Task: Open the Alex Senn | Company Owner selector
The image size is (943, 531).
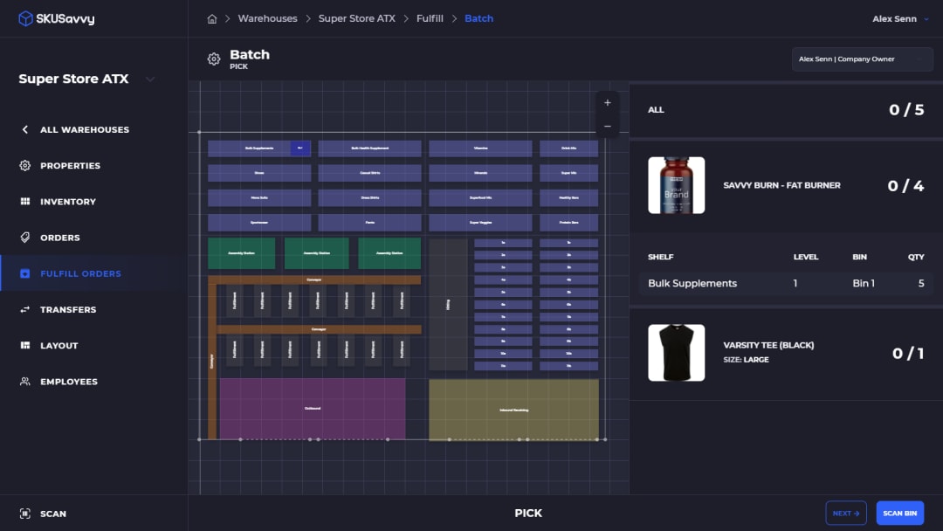Action: [x=862, y=59]
